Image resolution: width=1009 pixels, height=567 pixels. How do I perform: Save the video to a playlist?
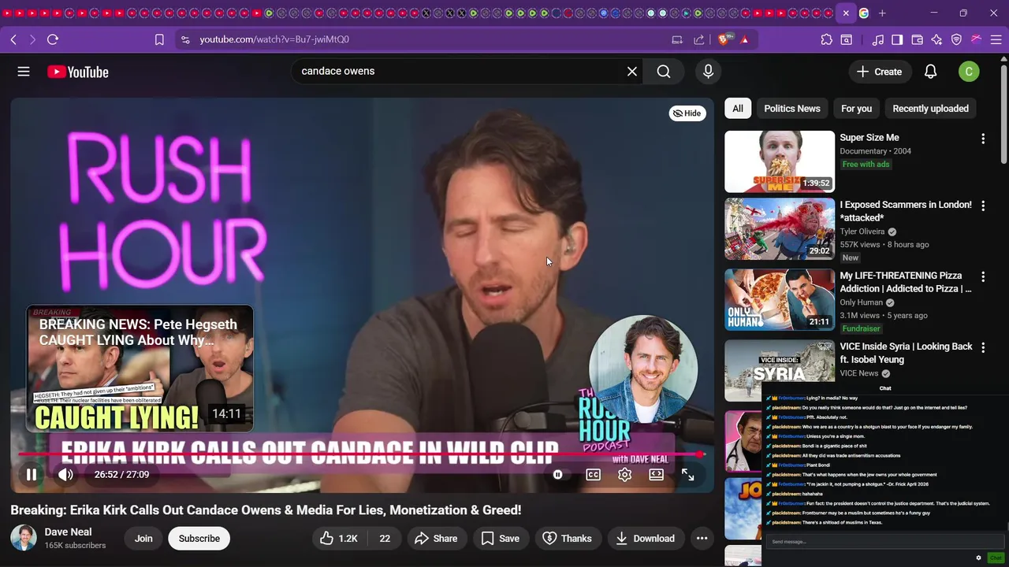coord(501,539)
